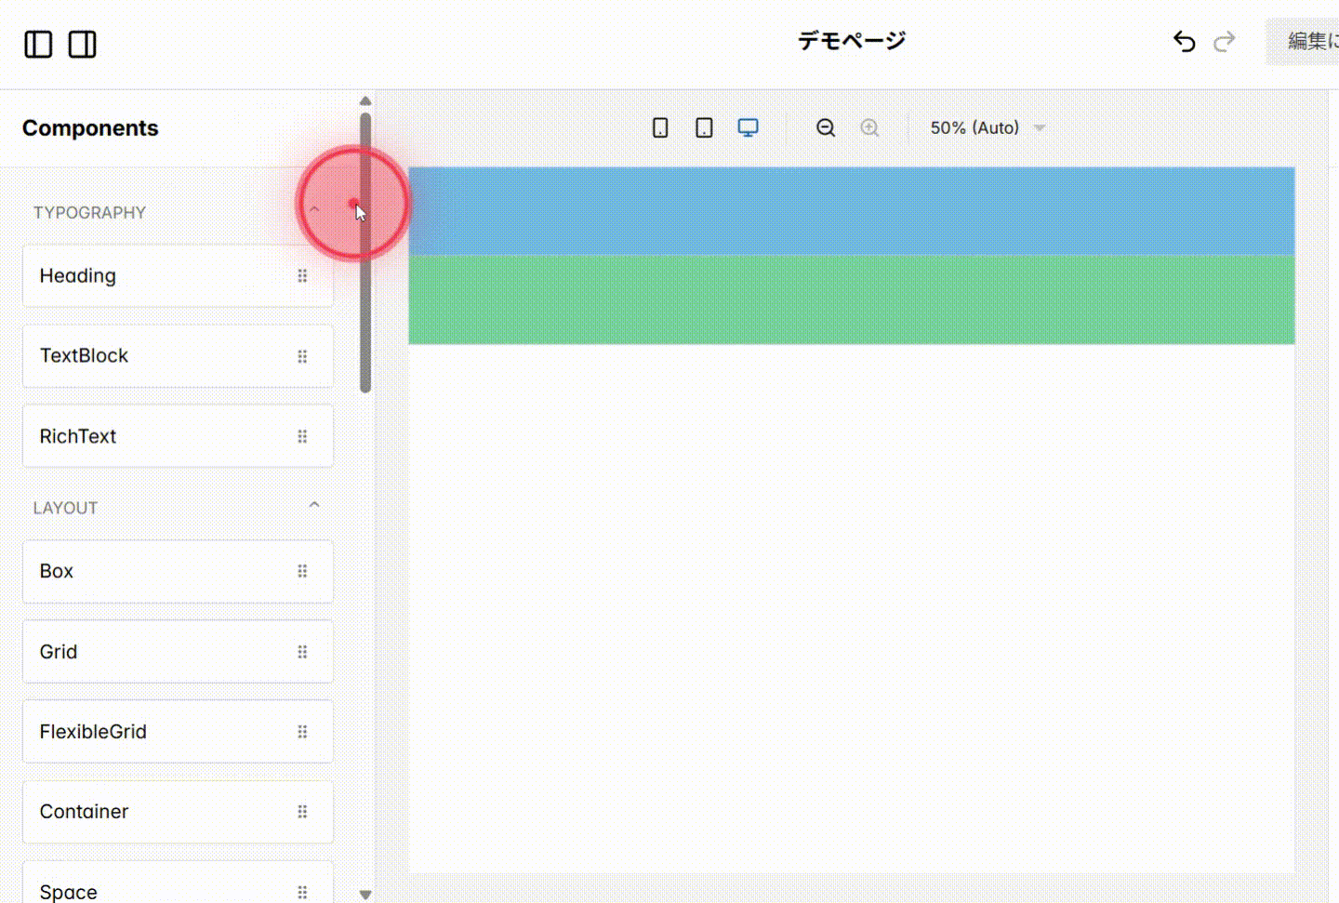Collapse the TYPOGRAPHY section chevron
This screenshot has width=1339, height=903.
tap(314, 208)
